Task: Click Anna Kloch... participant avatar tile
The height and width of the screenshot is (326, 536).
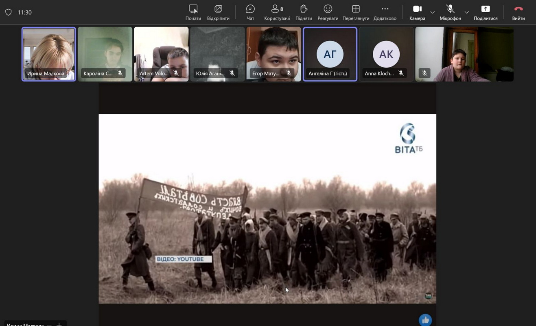Action: (x=386, y=54)
